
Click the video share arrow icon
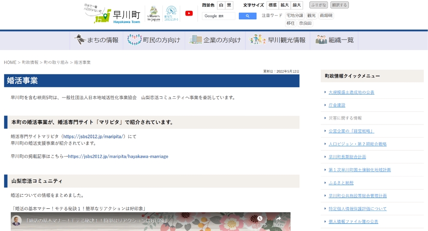pos(279,219)
